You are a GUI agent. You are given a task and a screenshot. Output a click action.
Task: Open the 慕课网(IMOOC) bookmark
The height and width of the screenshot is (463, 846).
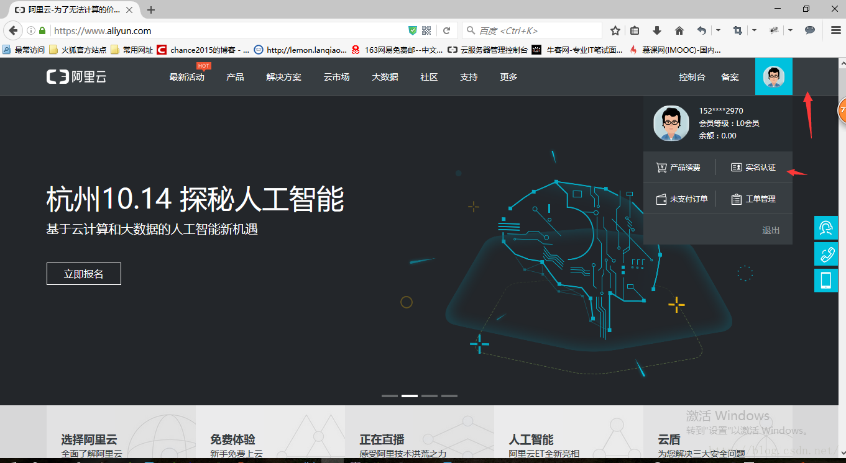[x=675, y=50]
